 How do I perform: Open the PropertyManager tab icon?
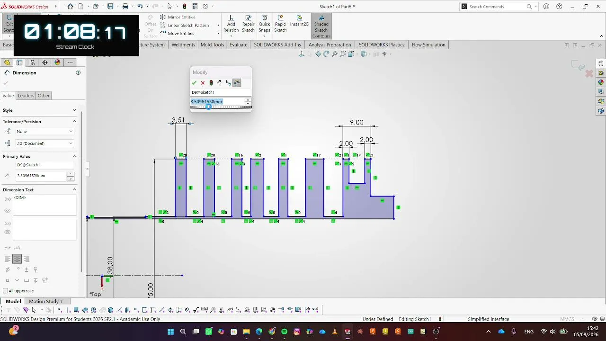tap(19, 63)
